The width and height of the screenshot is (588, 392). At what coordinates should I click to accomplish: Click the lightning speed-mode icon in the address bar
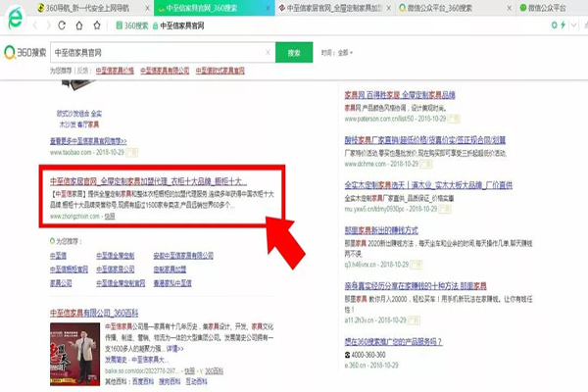pyautogui.click(x=563, y=25)
